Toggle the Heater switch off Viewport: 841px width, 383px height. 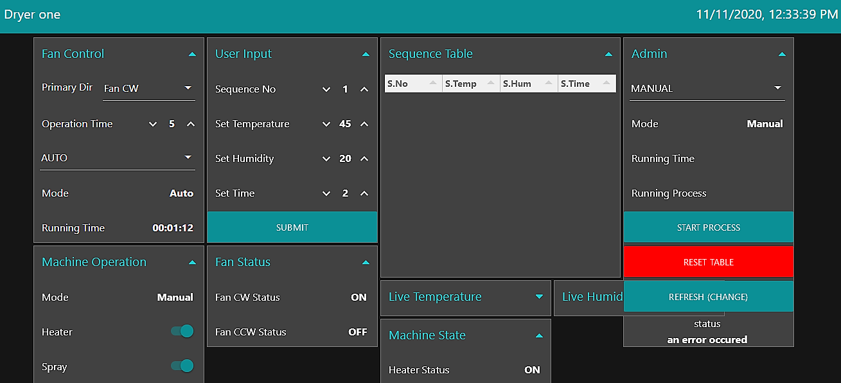point(182,331)
